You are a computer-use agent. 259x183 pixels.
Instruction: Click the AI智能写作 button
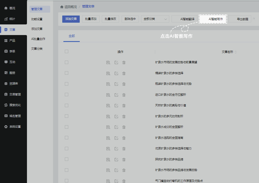click(x=213, y=19)
